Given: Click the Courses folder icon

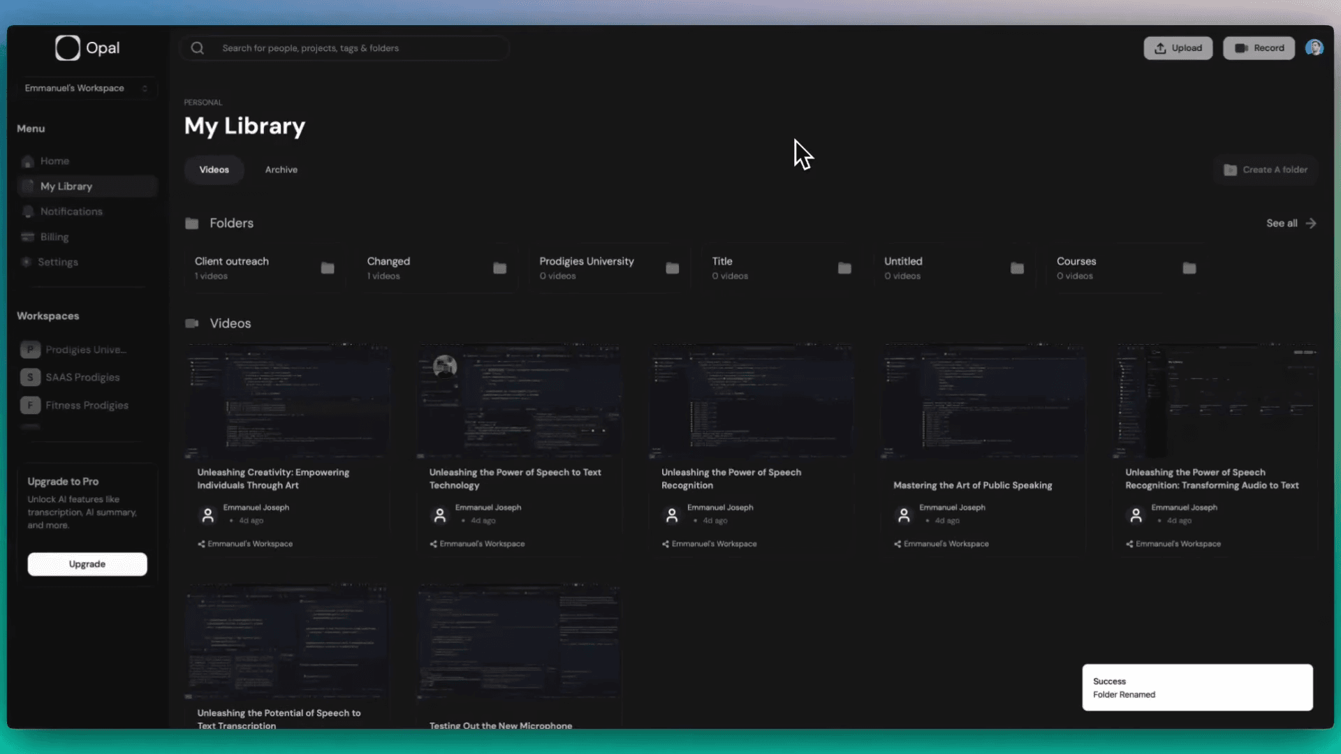Looking at the screenshot, I should pos(1189,268).
